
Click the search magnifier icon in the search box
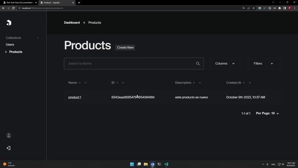(198, 63)
